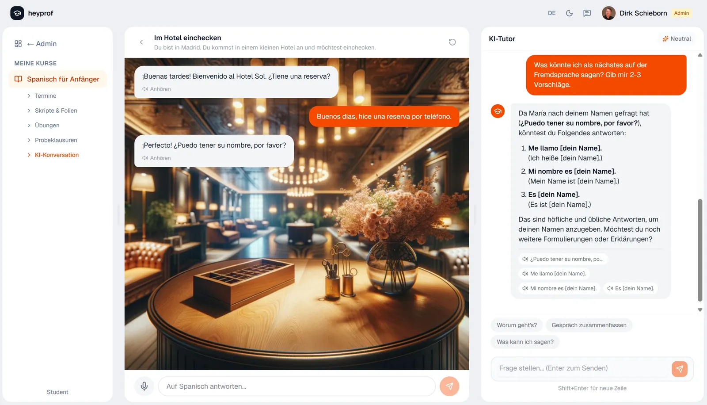Click the restart conversation icon
Screen dimensions: 707x405
[452, 42]
